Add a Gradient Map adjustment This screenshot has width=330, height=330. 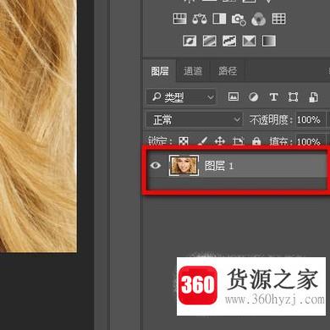tap(269, 41)
